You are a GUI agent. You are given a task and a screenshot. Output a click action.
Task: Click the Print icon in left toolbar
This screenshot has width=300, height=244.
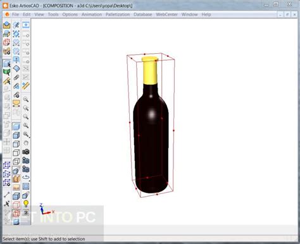point(7,34)
